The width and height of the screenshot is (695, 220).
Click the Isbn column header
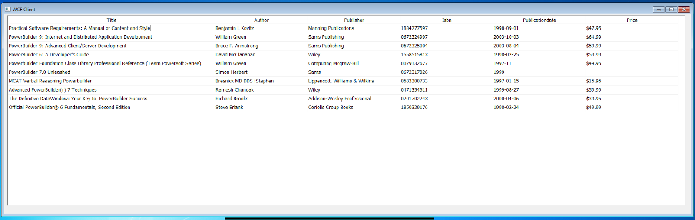coord(447,20)
